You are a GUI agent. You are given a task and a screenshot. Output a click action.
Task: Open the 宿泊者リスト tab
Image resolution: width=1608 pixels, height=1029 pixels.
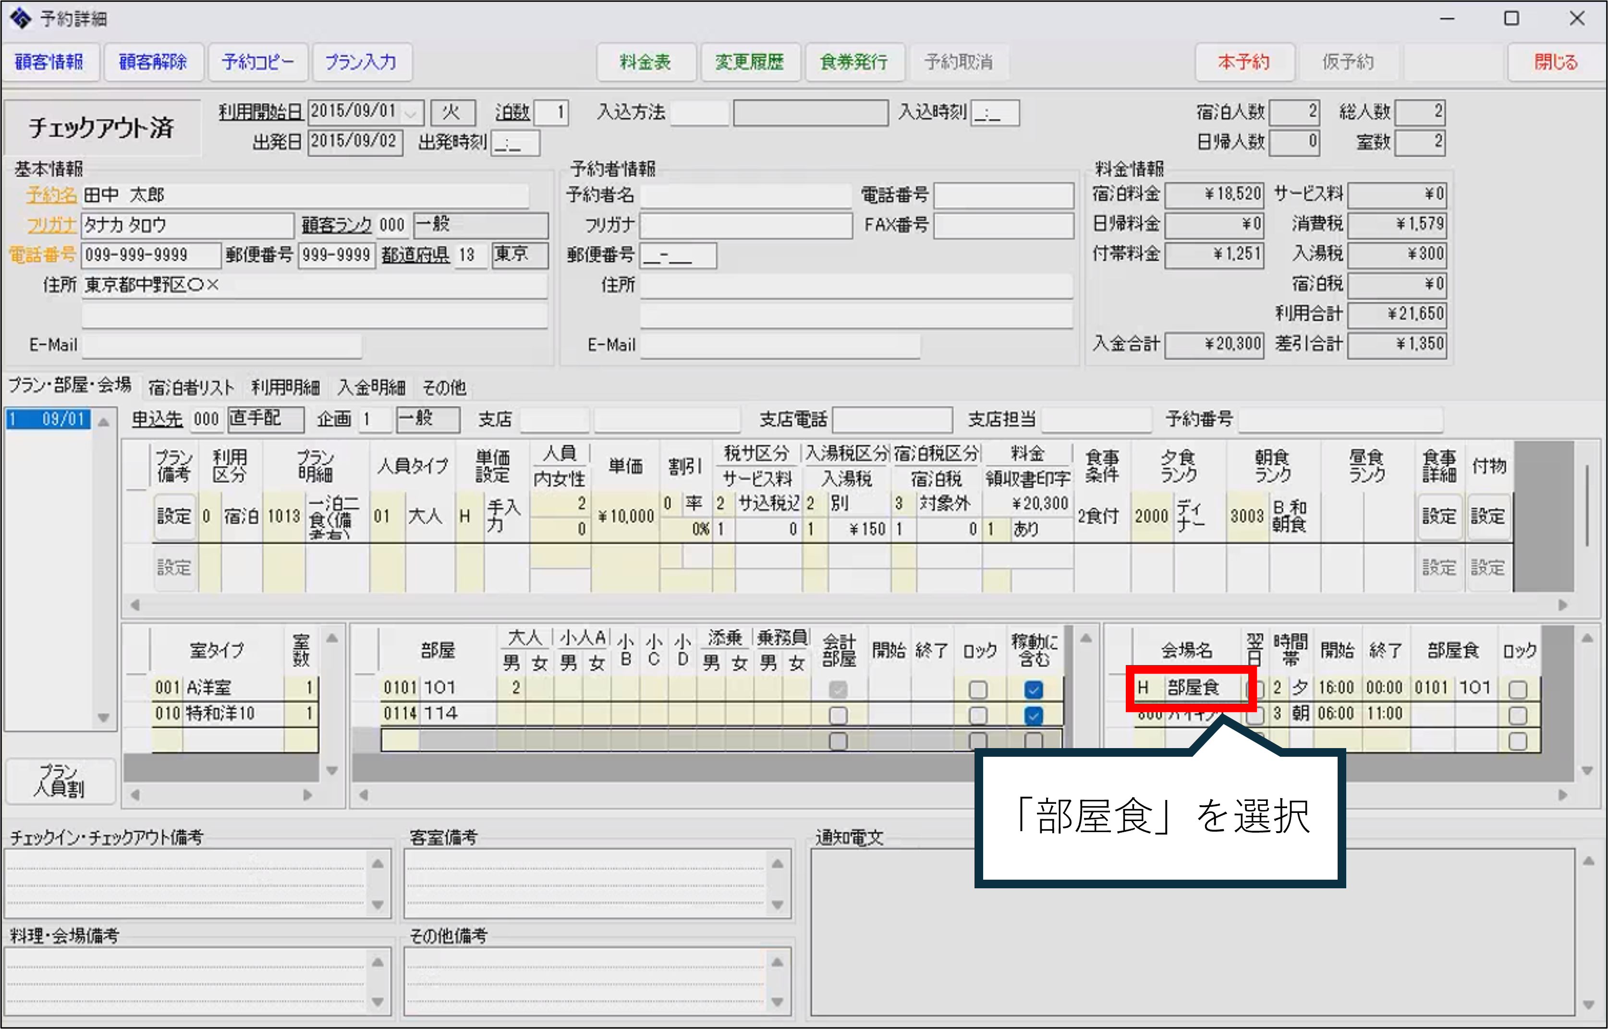pos(191,387)
